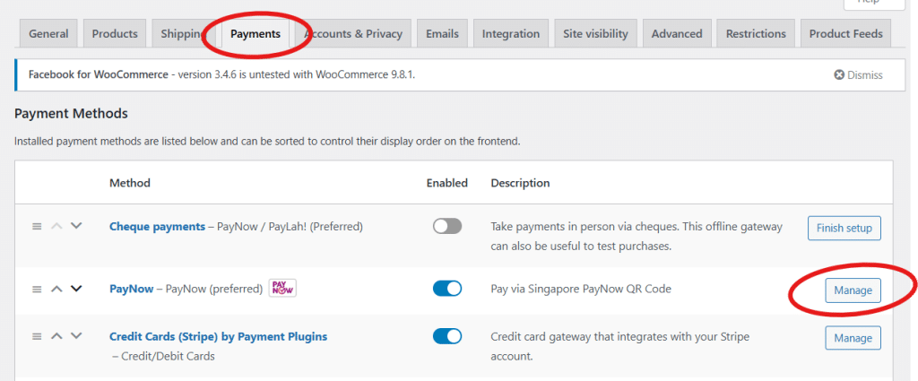
Task: Click the Stripe row drag handle icon
Action: point(37,336)
